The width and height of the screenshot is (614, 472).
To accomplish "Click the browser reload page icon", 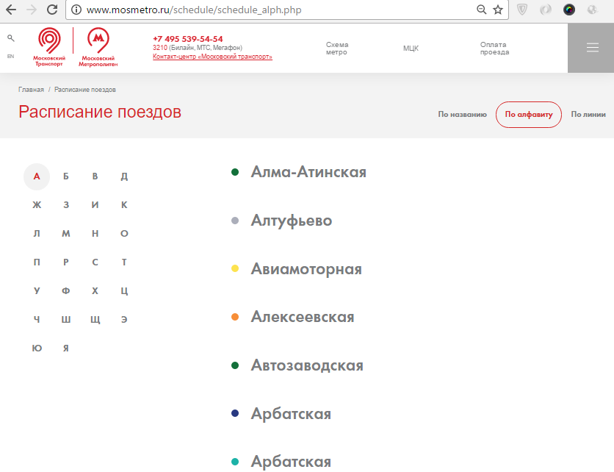I will 51,10.
